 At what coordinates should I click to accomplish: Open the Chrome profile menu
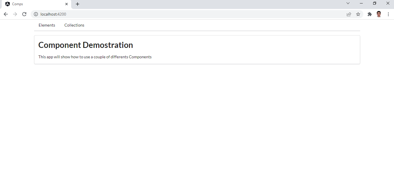point(379,14)
